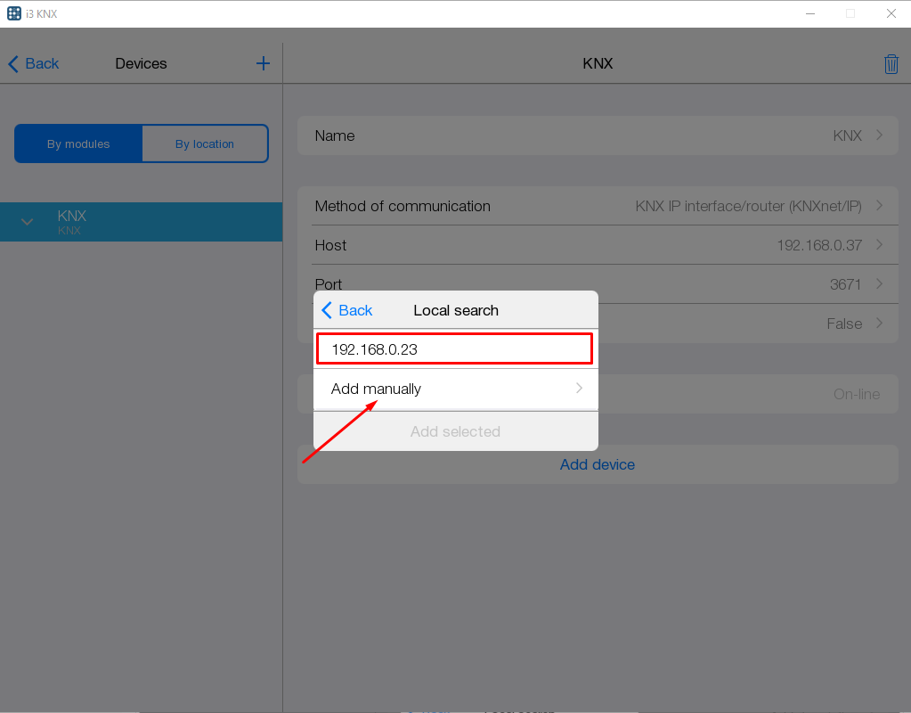
Task: Open Method of communication options
Action: [598, 206]
